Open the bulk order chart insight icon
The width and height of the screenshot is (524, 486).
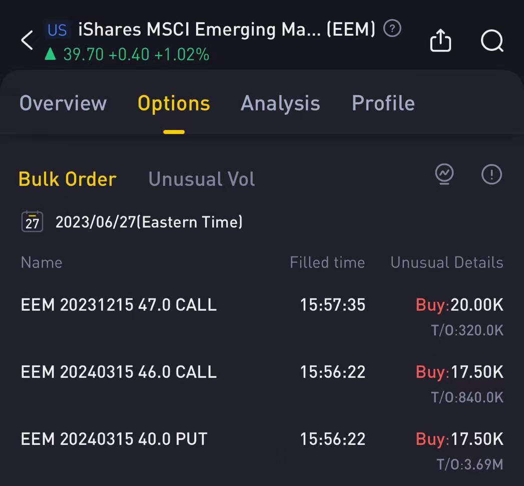444,174
